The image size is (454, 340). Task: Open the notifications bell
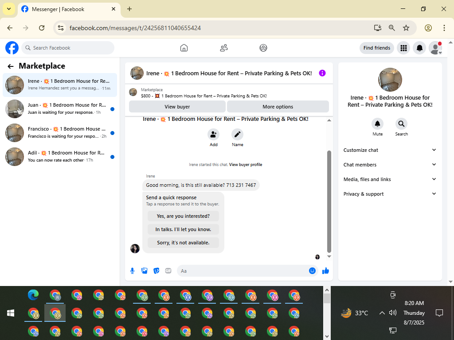[x=419, y=48]
